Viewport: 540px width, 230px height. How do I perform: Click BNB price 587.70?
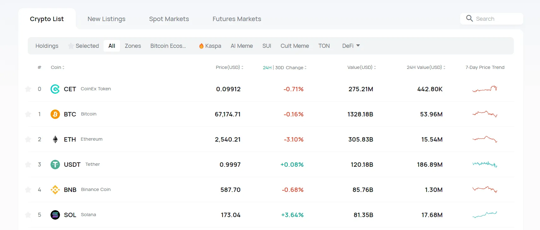click(x=230, y=190)
